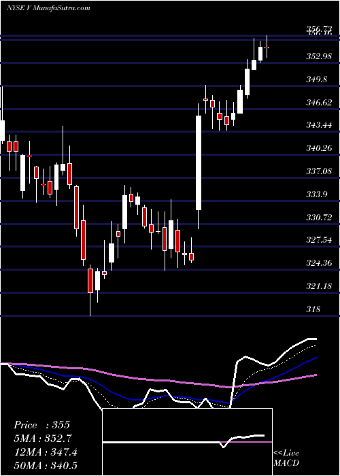This screenshot has width=340, height=476.
Task: Click the 343.44 price axis label
Action: click(319, 125)
